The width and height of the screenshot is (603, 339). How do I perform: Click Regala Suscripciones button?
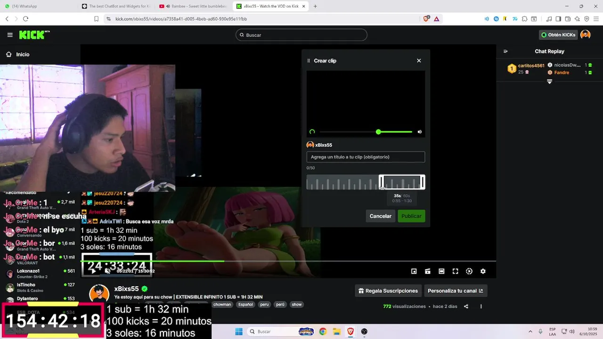click(x=388, y=291)
